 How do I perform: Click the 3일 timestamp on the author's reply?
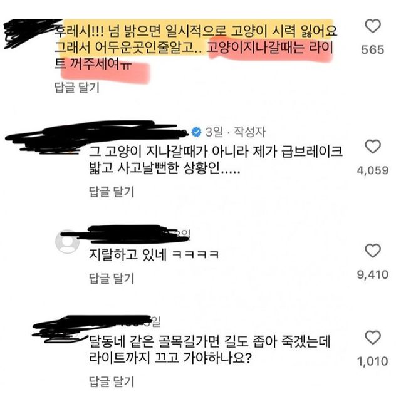point(214,132)
